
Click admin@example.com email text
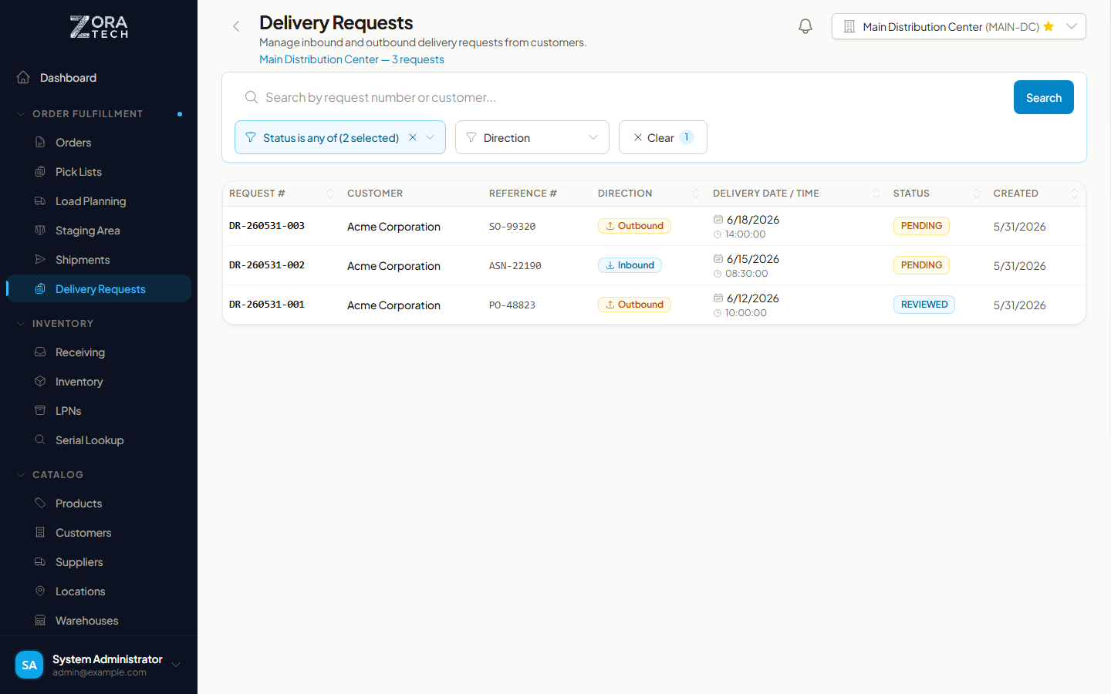point(100,672)
